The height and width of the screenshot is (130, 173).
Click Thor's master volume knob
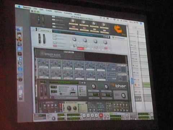(x=123, y=95)
